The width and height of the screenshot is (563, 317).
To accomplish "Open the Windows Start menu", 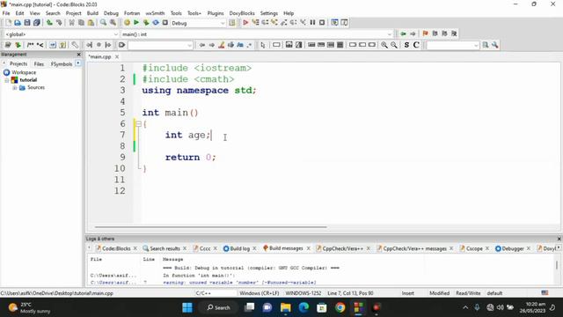I will click(x=187, y=307).
